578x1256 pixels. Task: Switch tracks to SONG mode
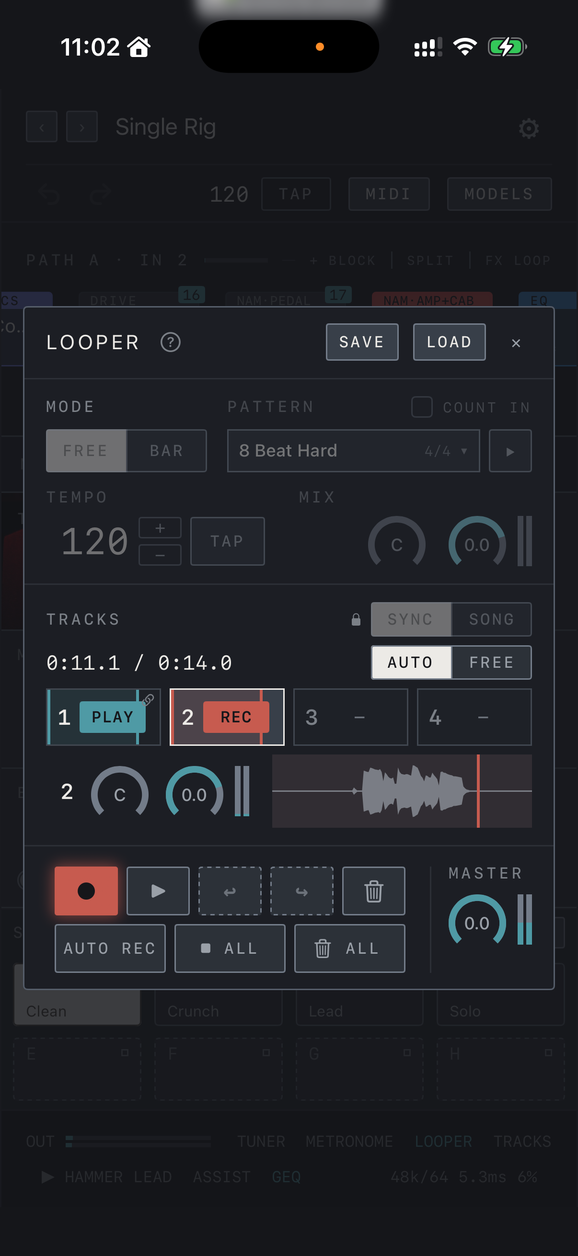pyautogui.click(x=492, y=619)
